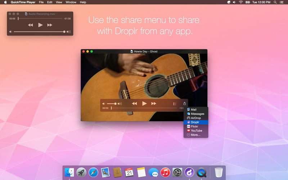
Task: Click fast forward in Audio Recording window
Action: tap(50, 25)
